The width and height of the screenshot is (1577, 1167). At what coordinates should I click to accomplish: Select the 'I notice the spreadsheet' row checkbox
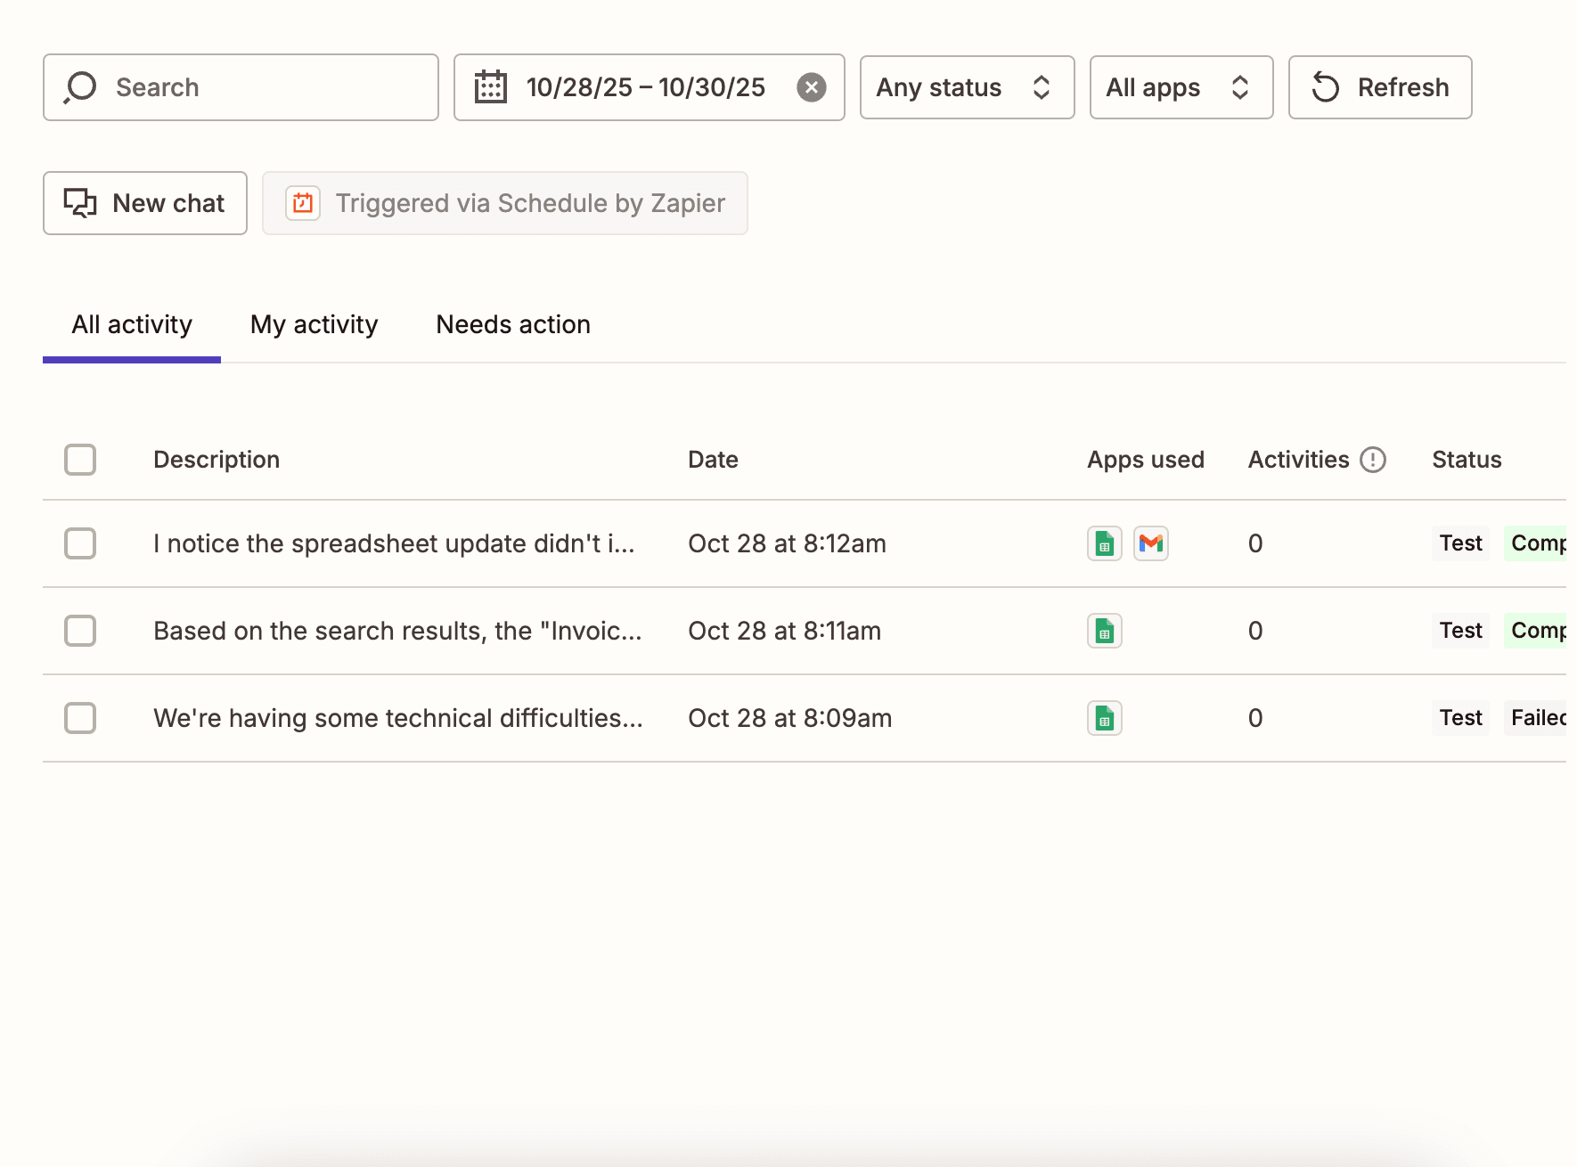pos(80,543)
